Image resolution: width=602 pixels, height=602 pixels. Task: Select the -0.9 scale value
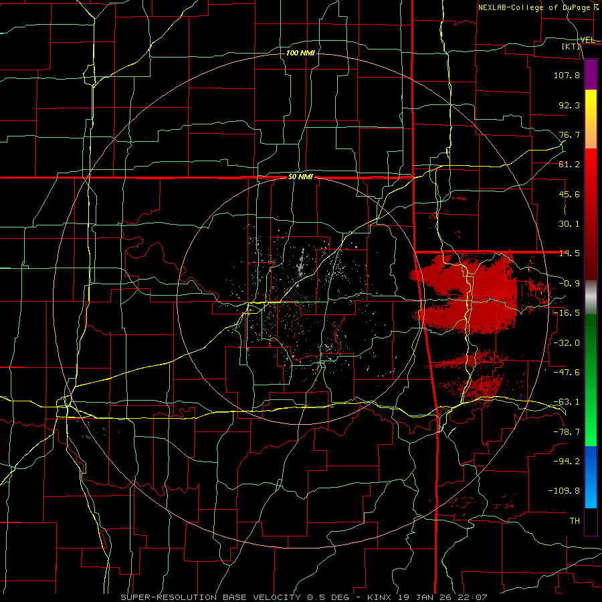tap(569, 284)
